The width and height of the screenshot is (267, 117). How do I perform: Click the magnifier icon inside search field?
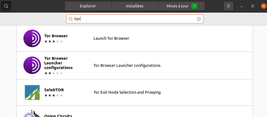tap(70, 19)
